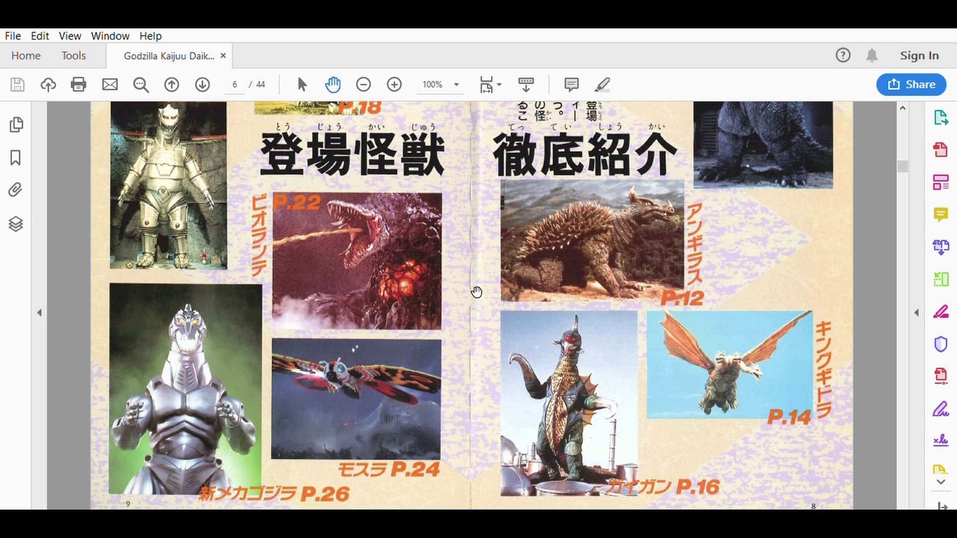Open the pink Edit PDF tool
The width and height of the screenshot is (957, 538).
coord(941,182)
